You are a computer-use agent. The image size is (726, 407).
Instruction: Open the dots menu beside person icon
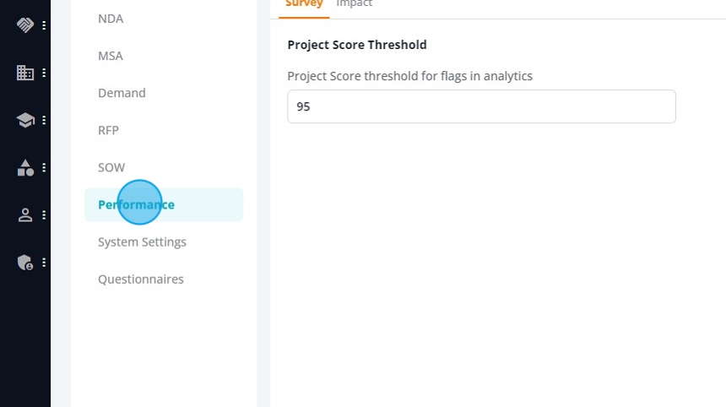[x=44, y=214]
